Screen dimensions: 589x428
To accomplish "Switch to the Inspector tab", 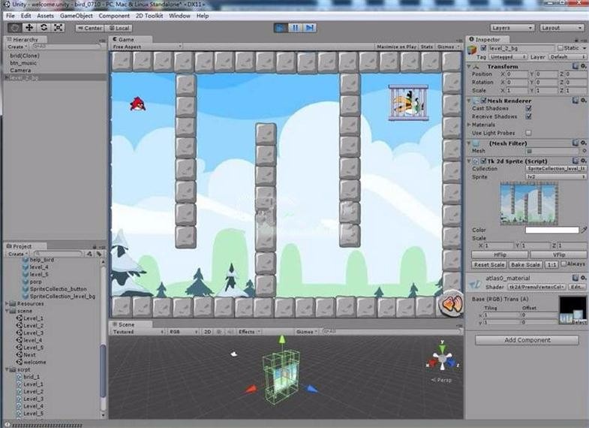I will click(x=487, y=40).
